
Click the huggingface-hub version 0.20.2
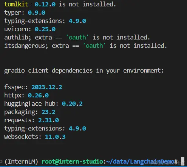point(72,104)
